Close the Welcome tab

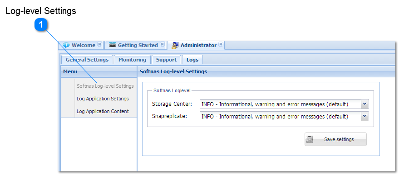(x=99, y=44)
